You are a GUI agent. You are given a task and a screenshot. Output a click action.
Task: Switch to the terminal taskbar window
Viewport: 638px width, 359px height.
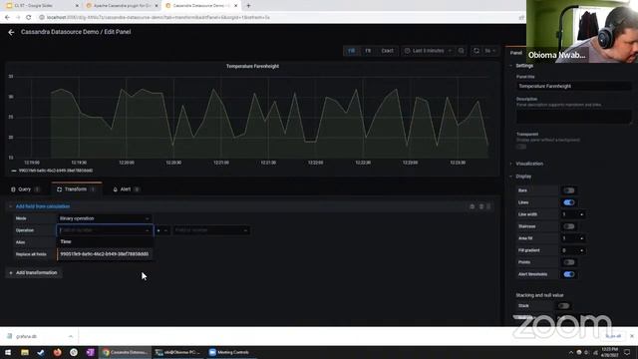177,352
